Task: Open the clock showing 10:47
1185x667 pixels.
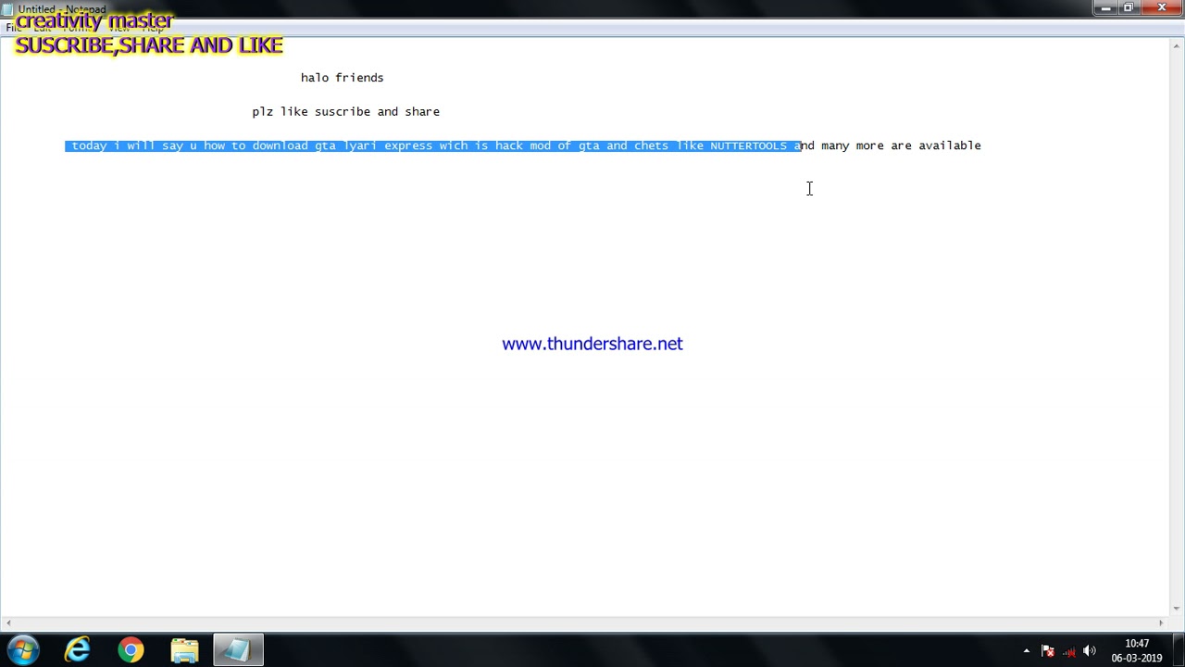Action: click(x=1137, y=650)
